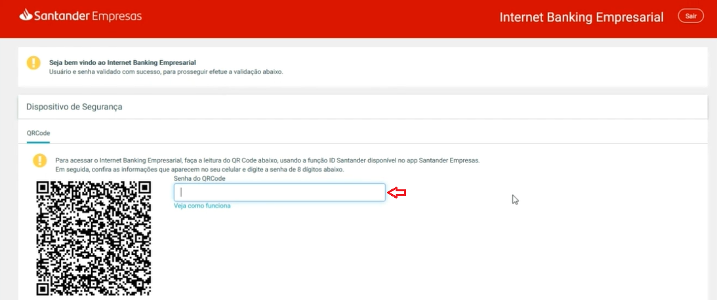The height and width of the screenshot is (300, 717).
Task: Click the QR code image
Action: coord(94,238)
